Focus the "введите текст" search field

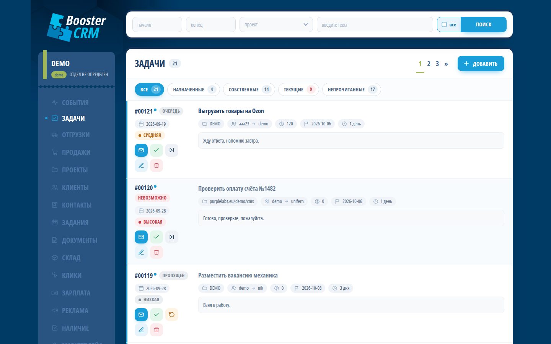[375, 24]
